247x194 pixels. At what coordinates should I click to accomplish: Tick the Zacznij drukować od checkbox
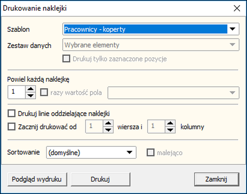tap(12, 127)
